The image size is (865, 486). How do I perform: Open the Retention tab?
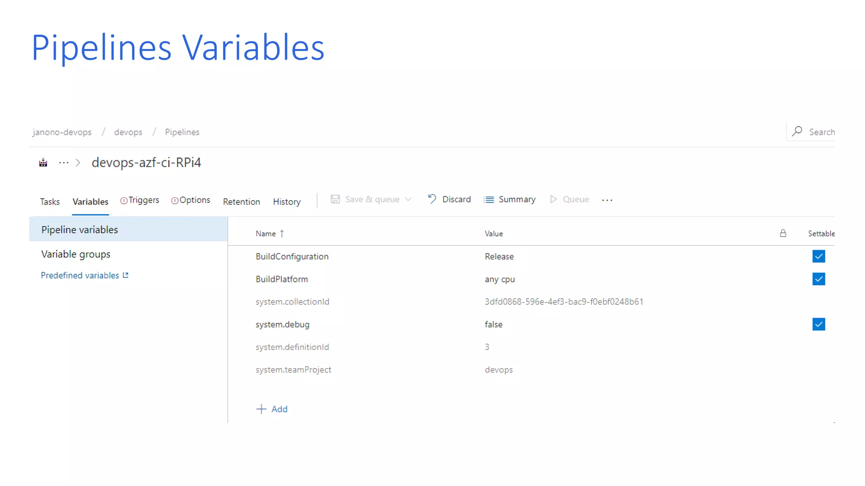click(241, 202)
